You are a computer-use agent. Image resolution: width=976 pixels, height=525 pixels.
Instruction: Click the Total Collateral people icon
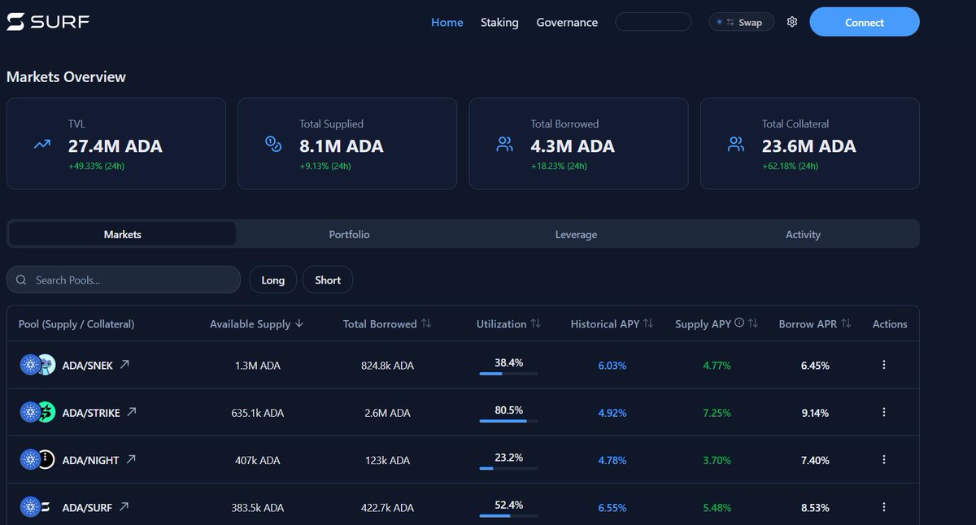pos(736,145)
